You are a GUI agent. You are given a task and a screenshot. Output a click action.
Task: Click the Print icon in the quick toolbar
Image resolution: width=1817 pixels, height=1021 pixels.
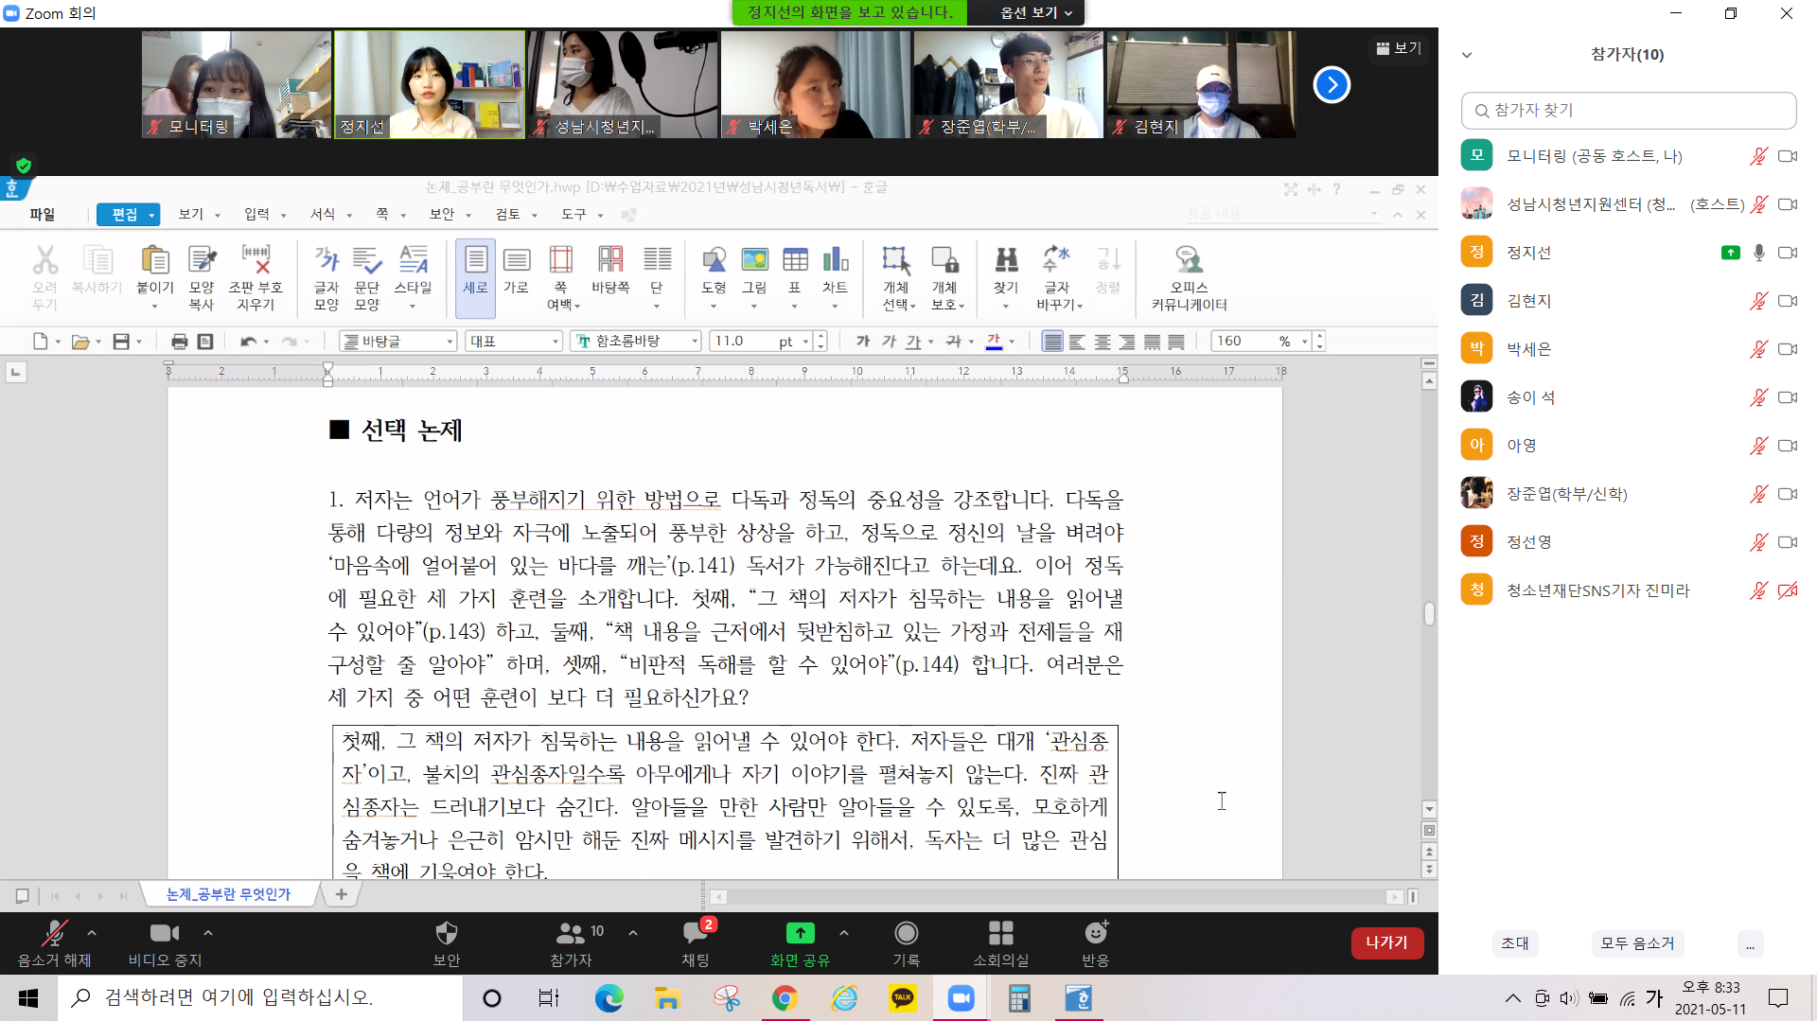[x=180, y=342]
